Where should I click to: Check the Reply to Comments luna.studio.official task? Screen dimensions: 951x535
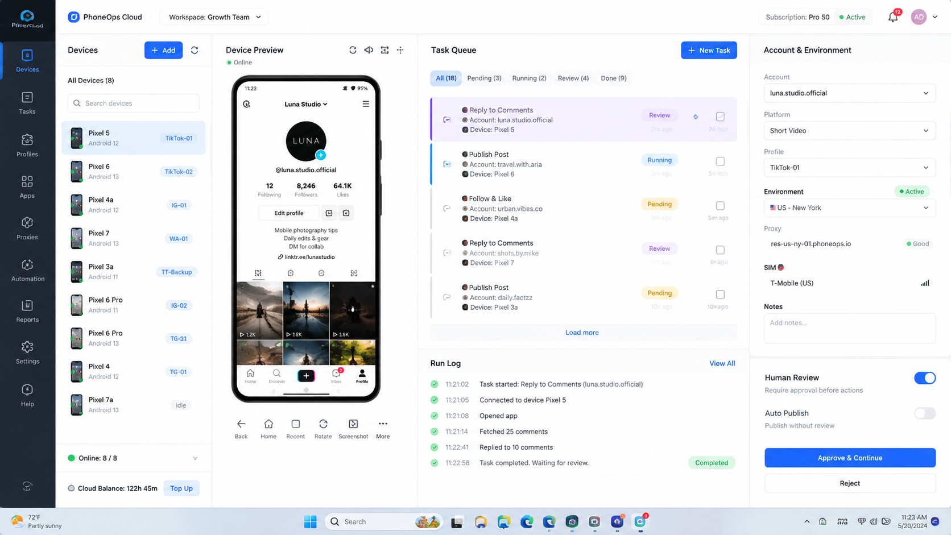pos(720,117)
